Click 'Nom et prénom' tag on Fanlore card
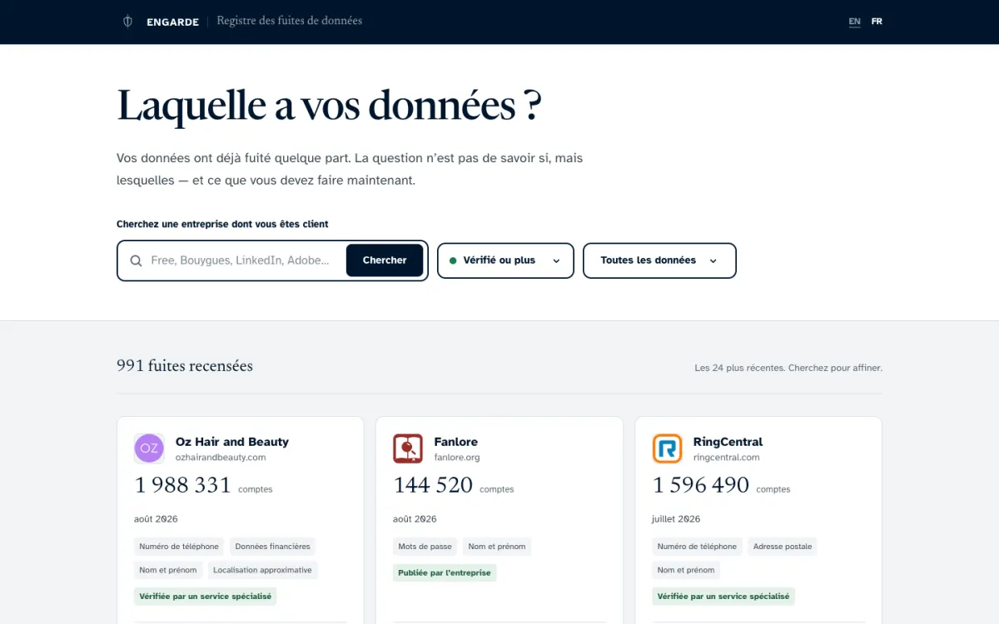This screenshot has height=624, width=999. (497, 547)
